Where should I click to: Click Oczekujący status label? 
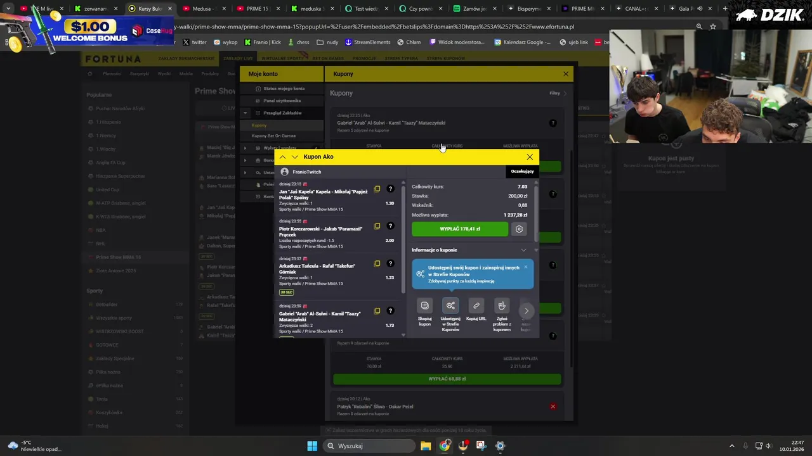522,171
